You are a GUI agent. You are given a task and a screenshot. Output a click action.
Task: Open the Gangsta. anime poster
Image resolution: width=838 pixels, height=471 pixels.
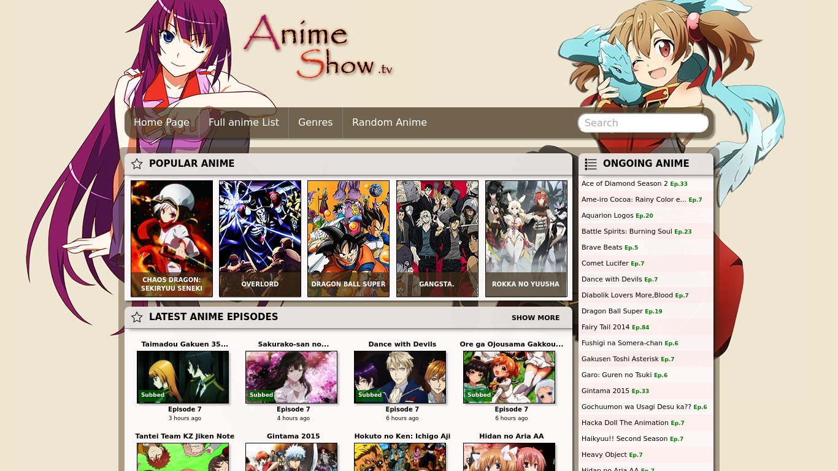[437, 238]
